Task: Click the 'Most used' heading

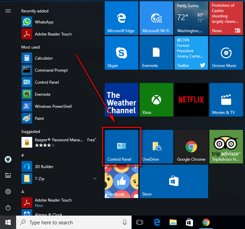Action: [x=30, y=47]
